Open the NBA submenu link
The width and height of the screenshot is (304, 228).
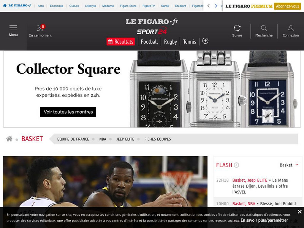tap(103, 139)
